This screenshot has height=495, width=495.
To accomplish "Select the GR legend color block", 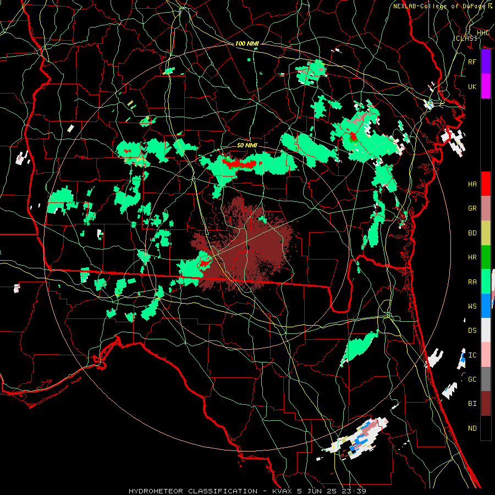I will pyautogui.click(x=486, y=208).
